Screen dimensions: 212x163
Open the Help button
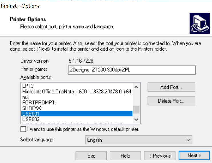coord(125,156)
